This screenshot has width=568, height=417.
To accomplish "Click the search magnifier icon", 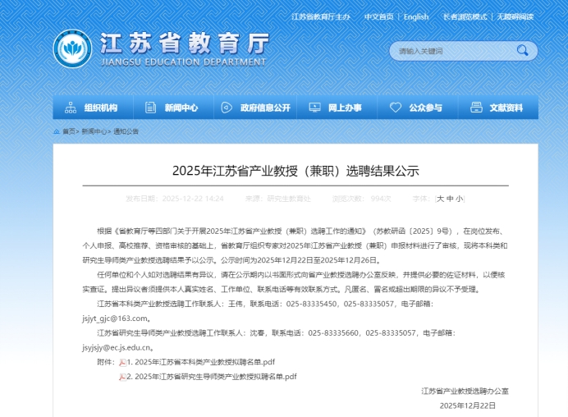I will click(x=522, y=51).
